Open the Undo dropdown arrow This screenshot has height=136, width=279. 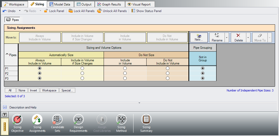tap(20, 11)
